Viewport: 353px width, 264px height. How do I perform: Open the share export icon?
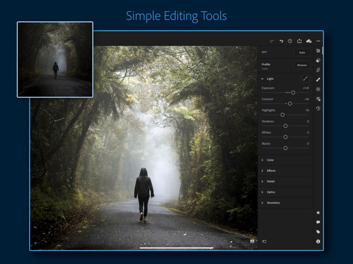(x=299, y=41)
